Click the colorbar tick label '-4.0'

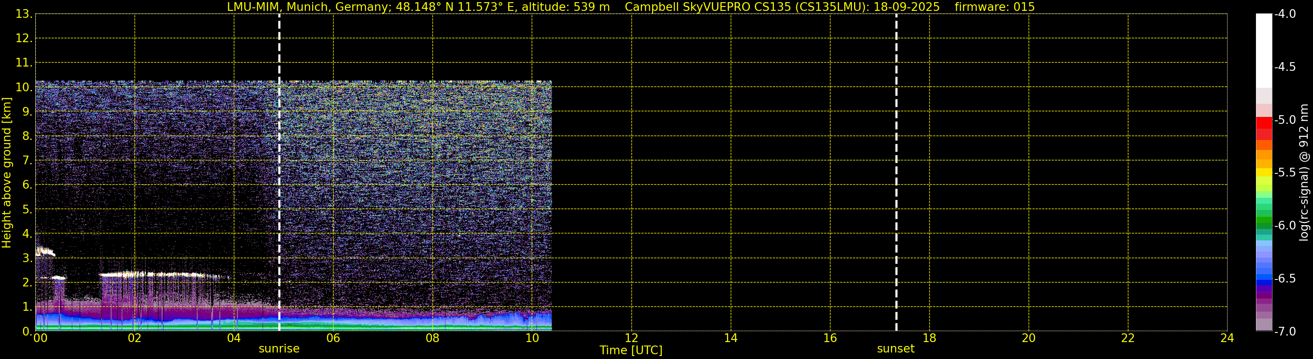[1284, 14]
